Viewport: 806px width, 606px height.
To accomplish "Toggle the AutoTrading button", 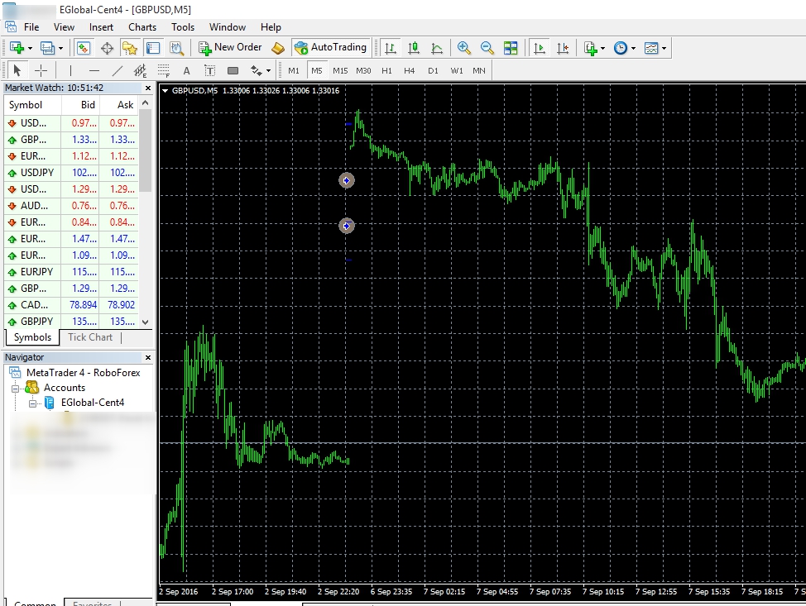I will click(330, 48).
